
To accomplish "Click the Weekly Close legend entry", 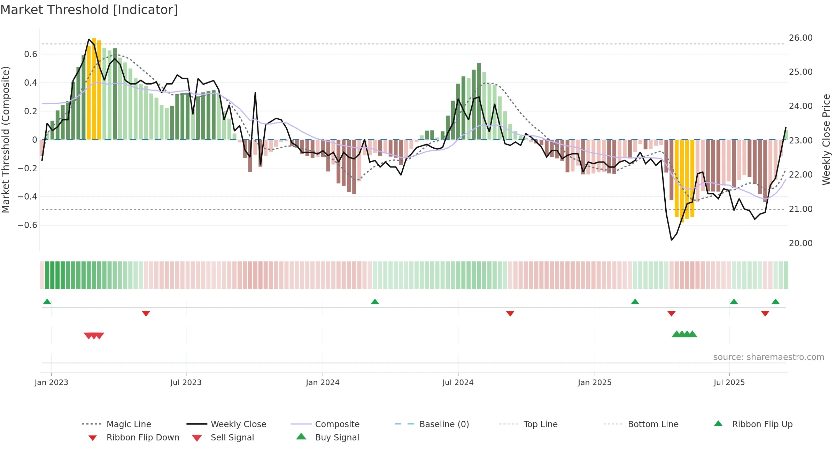I will [226, 424].
